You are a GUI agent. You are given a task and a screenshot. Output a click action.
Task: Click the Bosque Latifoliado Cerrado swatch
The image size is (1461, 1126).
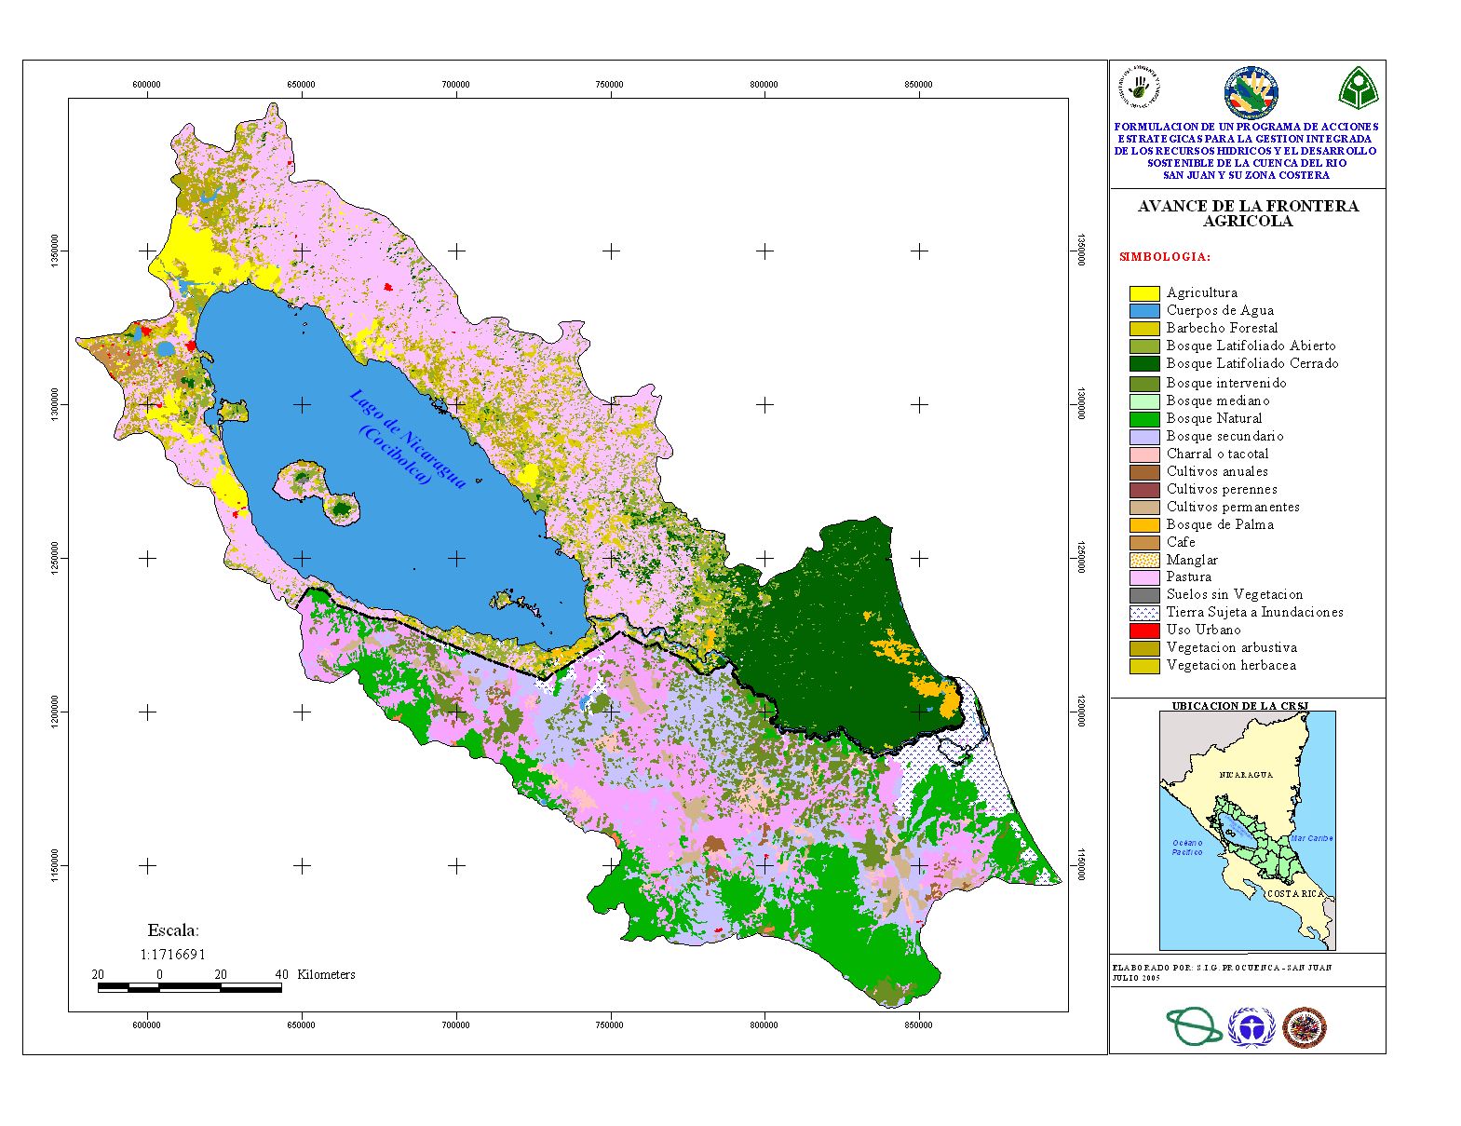click(1143, 364)
